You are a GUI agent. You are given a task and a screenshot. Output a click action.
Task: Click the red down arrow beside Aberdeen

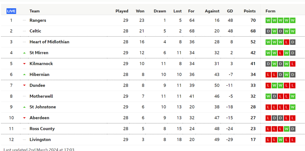[x=24, y=118]
